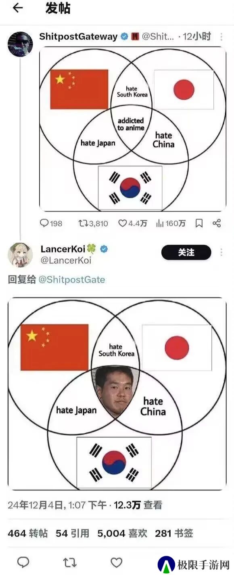
Task: Click the repost icon showing 3,810
Action: point(93,223)
